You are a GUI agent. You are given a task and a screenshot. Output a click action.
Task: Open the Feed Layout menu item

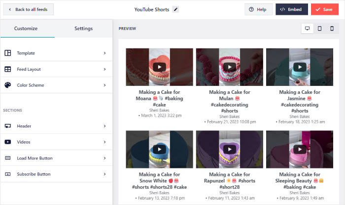(56, 69)
